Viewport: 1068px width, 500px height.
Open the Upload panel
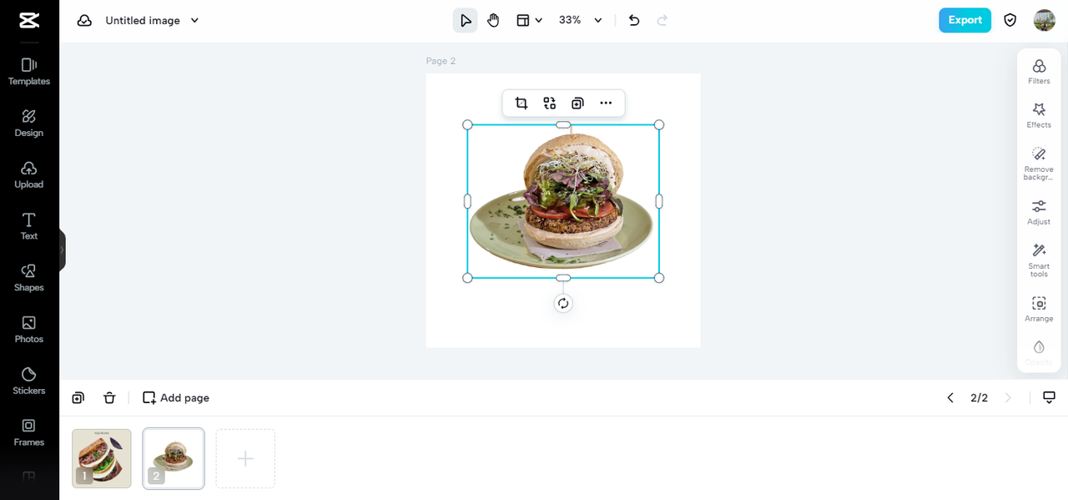(29, 175)
